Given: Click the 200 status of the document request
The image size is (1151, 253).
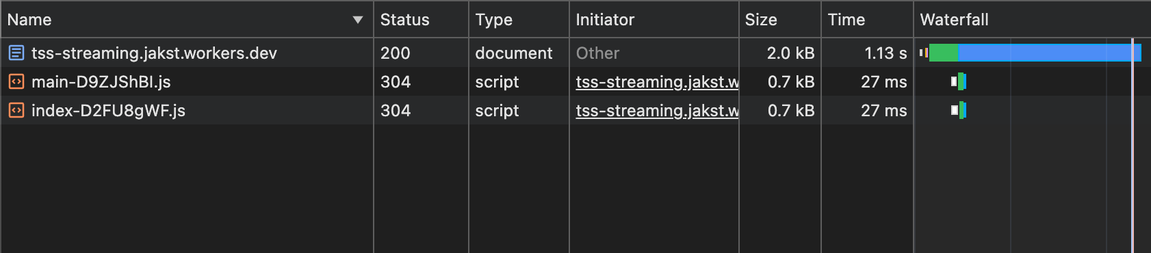Looking at the screenshot, I should click(395, 53).
